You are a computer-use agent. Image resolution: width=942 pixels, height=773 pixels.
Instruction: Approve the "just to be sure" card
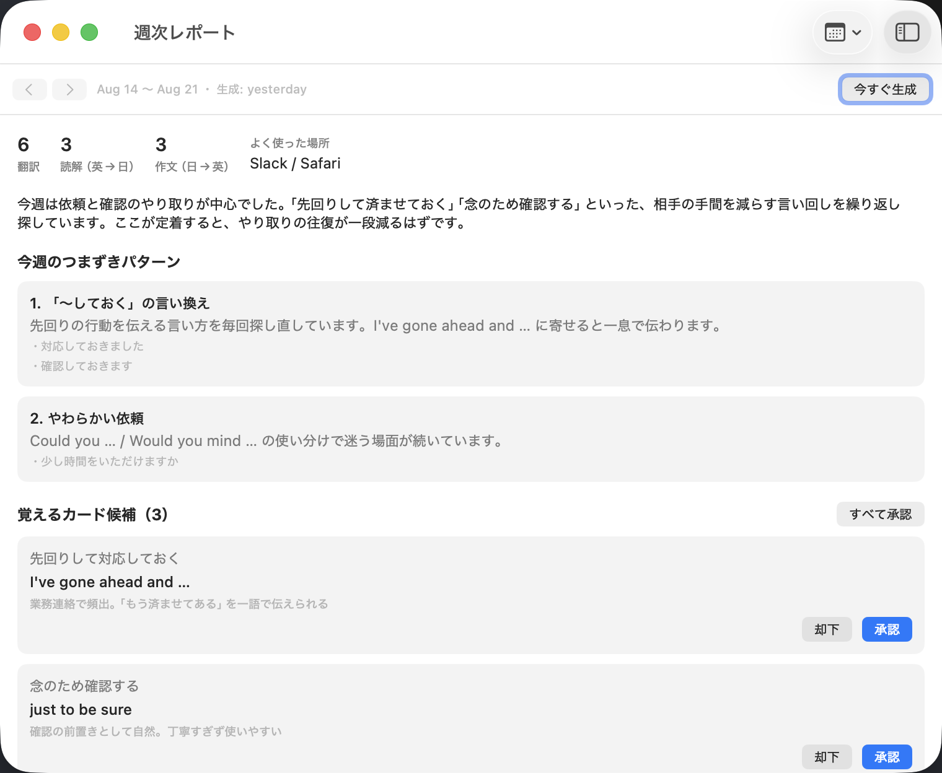(887, 757)
